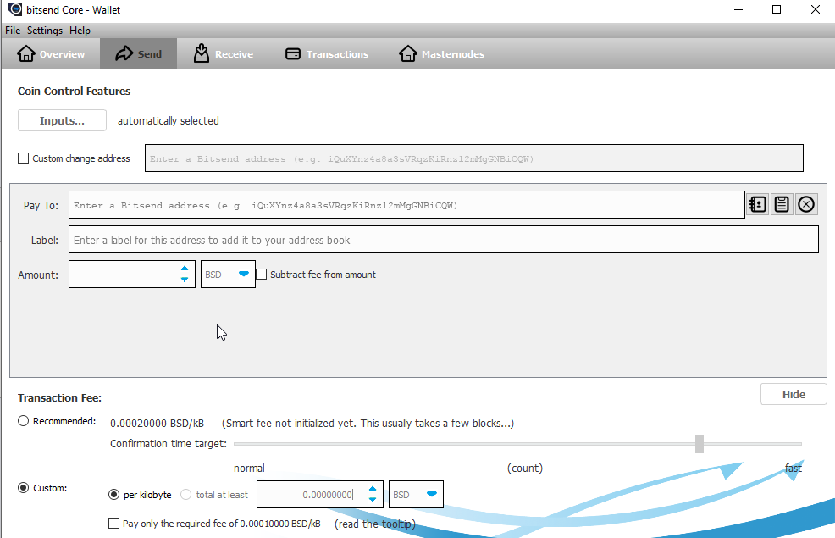Click the custom change address field
Image resolution: width=835 pixels, height=538 pixels.
click(474, 158)
